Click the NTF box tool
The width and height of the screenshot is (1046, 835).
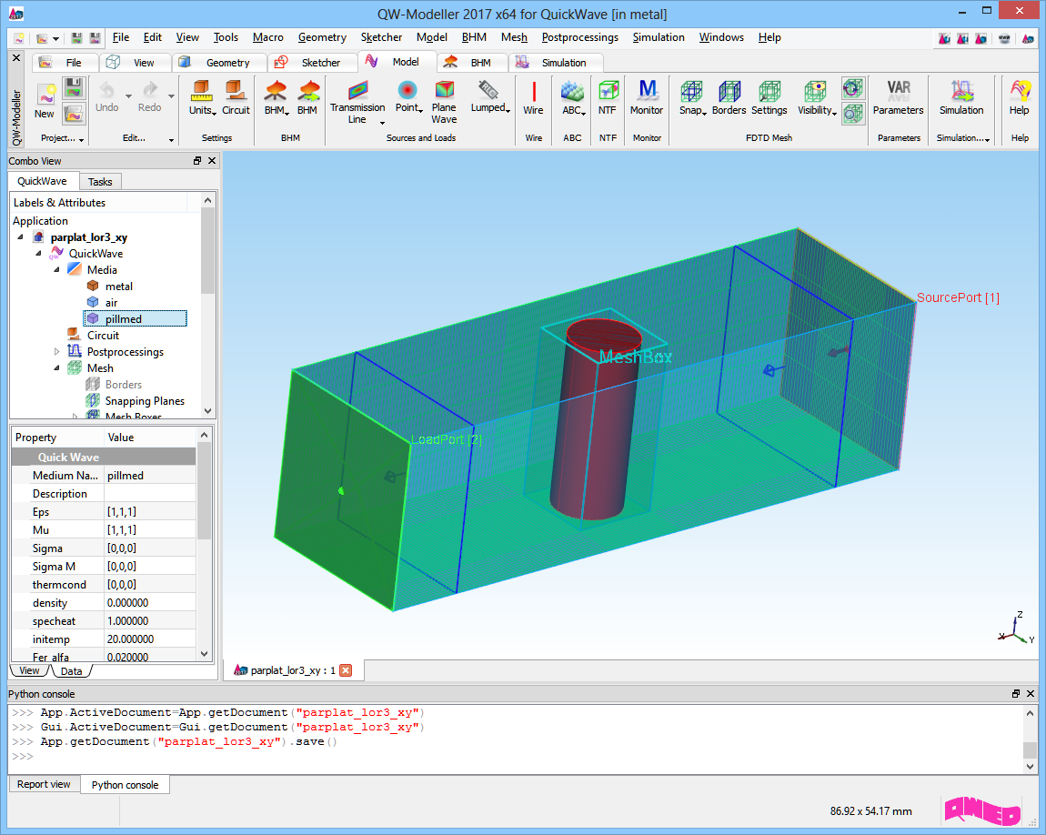tap(607, 97)
